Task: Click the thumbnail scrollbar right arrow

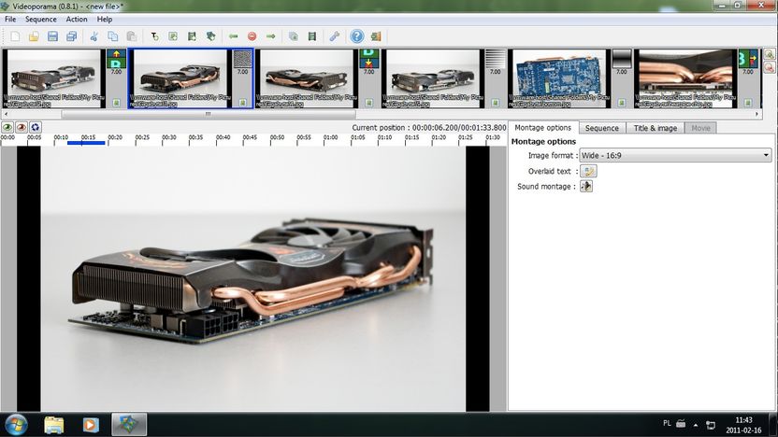Action: 757,114
